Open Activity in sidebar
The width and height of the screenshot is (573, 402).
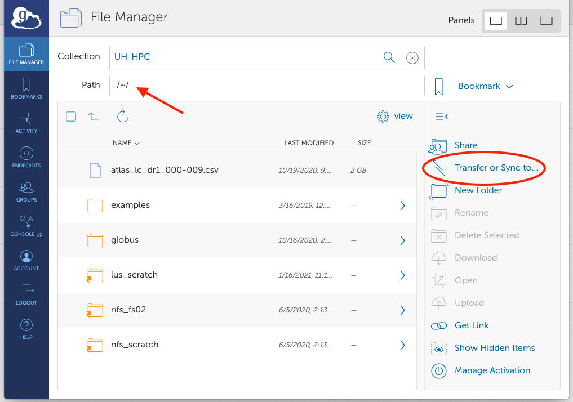26,123
